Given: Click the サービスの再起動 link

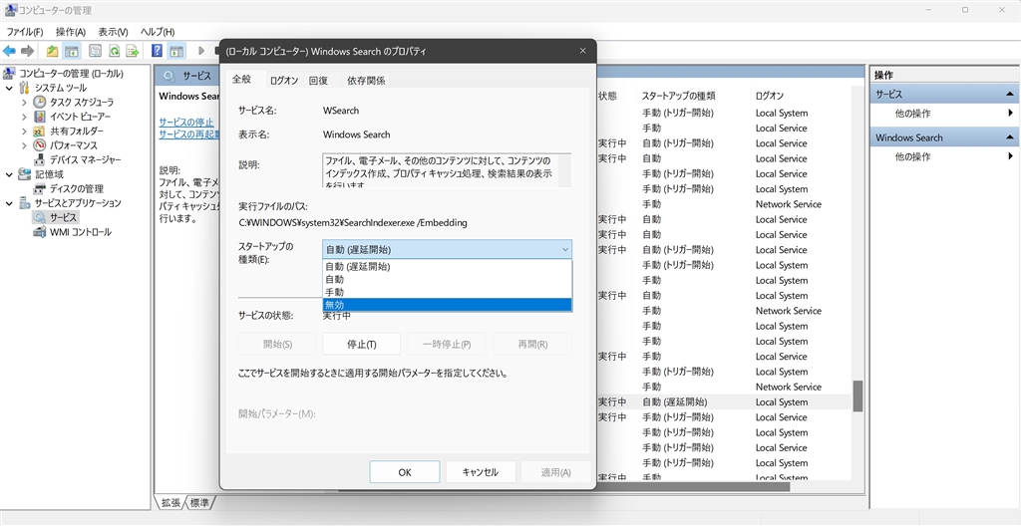Looking at the screenshot, I should coord(188,134).
